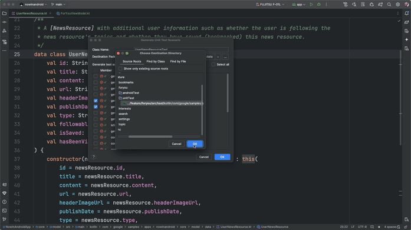Screen dimensions: 411x230
Task: Toggle Show only existing source roots checkbox
Action: pyautogui.click(x=120, y=69)
